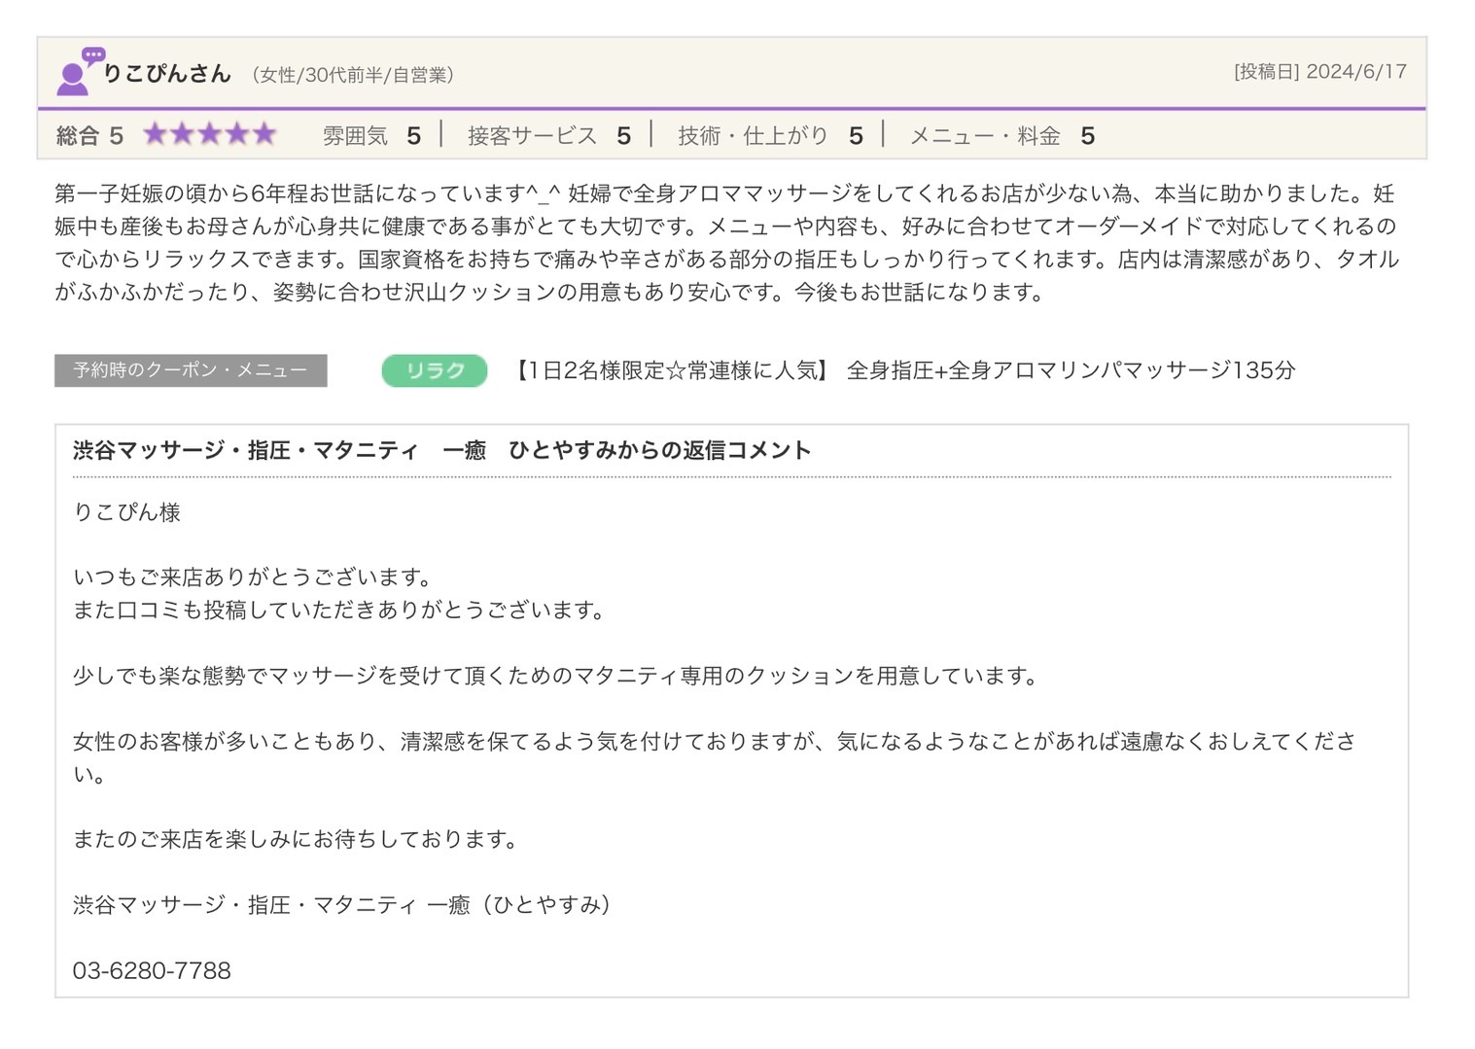Click the line また口コミも投稿していただきありがとうございます。
This screenshot has width=1475, height=1049.
point(342,611)
